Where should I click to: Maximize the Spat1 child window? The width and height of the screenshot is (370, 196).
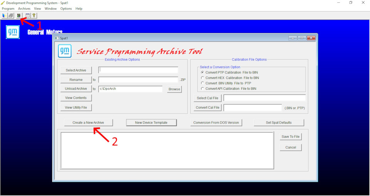(x=302, y=38)
